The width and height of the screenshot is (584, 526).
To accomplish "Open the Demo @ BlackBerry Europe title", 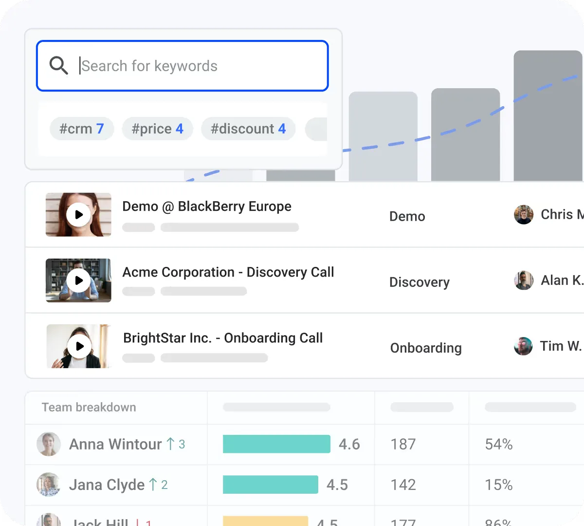I will [207, 207].
